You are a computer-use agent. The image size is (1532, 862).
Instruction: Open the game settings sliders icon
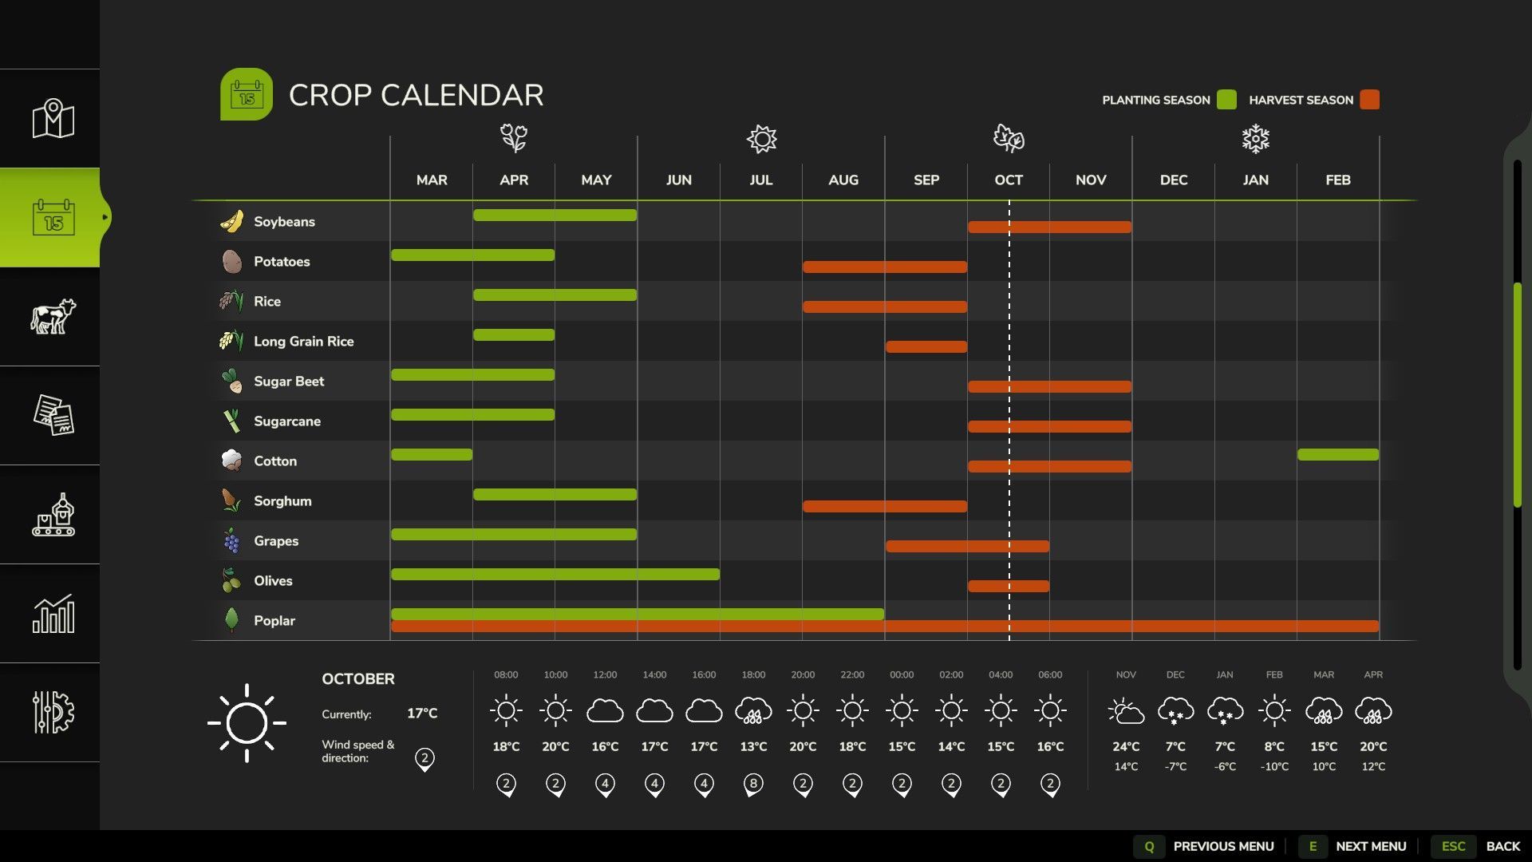53,712
